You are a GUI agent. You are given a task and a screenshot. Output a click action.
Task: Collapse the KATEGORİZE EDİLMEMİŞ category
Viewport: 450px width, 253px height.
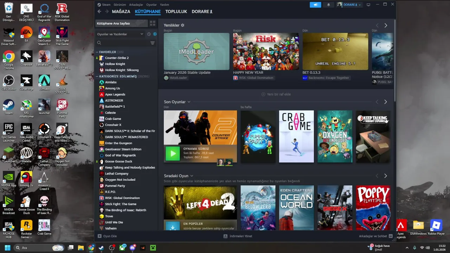tap(97, 76)
